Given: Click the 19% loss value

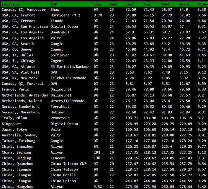Looking at the screenshot, I should coord(97,158).
